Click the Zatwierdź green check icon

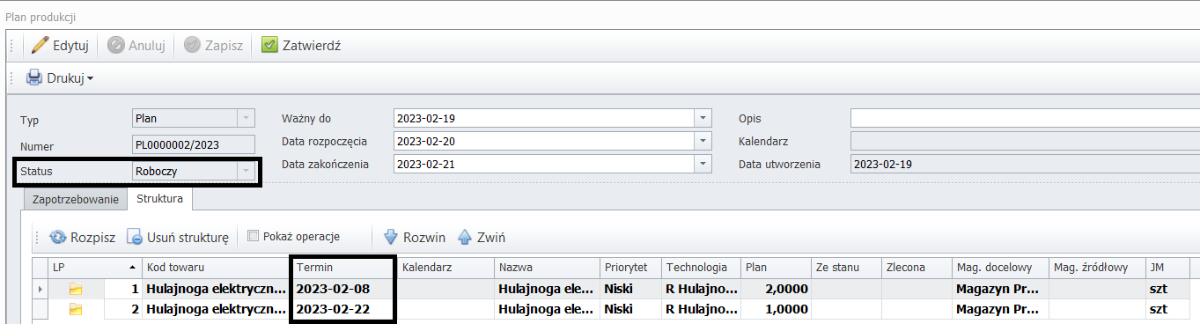(x=269, y=45)
